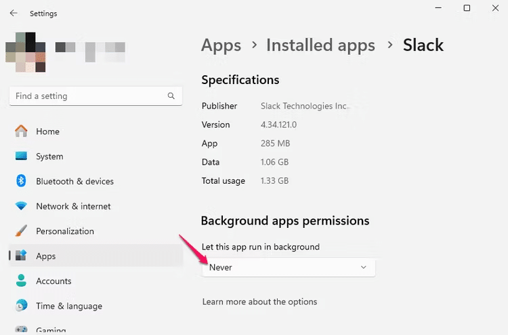Select Bluetooth & devices menu item

tap(75, 181)
